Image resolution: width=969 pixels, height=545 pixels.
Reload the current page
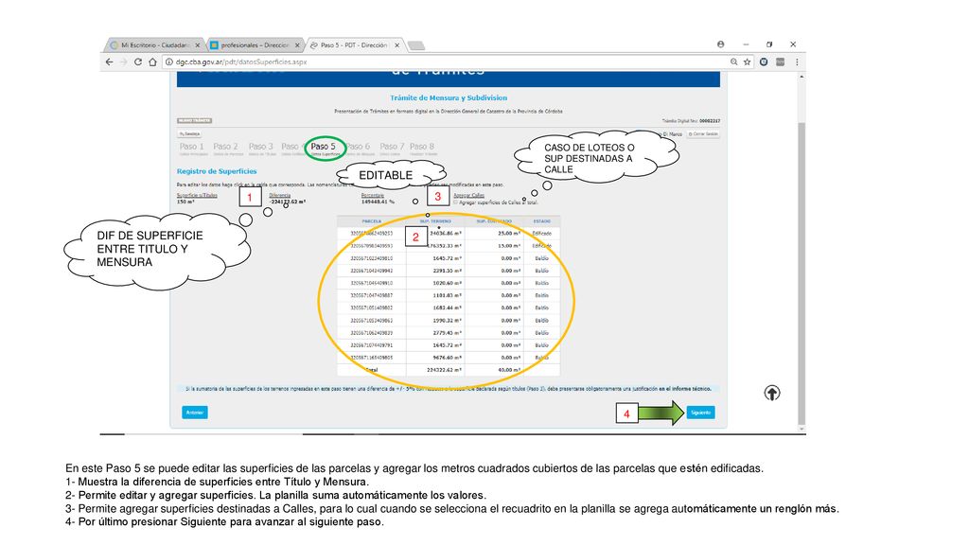click(138, 62)
